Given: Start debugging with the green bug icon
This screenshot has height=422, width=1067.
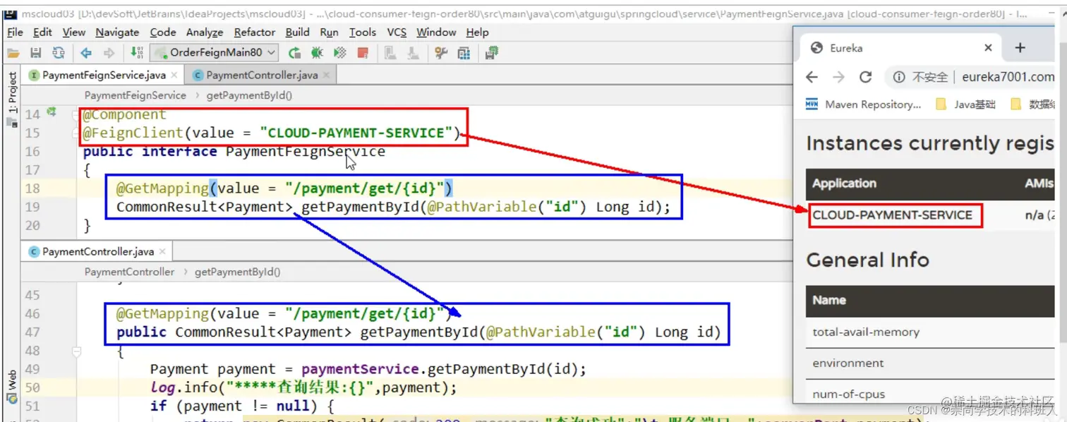Looking at the screenshot, I should tap(318, 53).
